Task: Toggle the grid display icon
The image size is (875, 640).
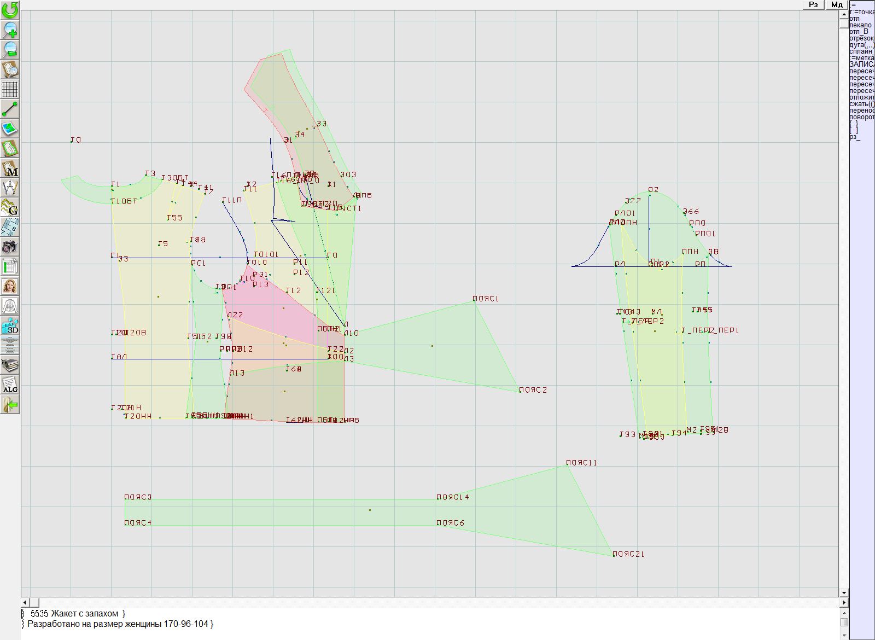Action: (x=10, y=89)
